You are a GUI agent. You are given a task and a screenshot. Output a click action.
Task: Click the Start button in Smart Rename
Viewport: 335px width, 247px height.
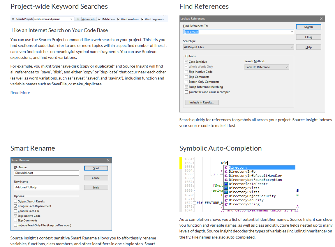[x=96, y=168]
